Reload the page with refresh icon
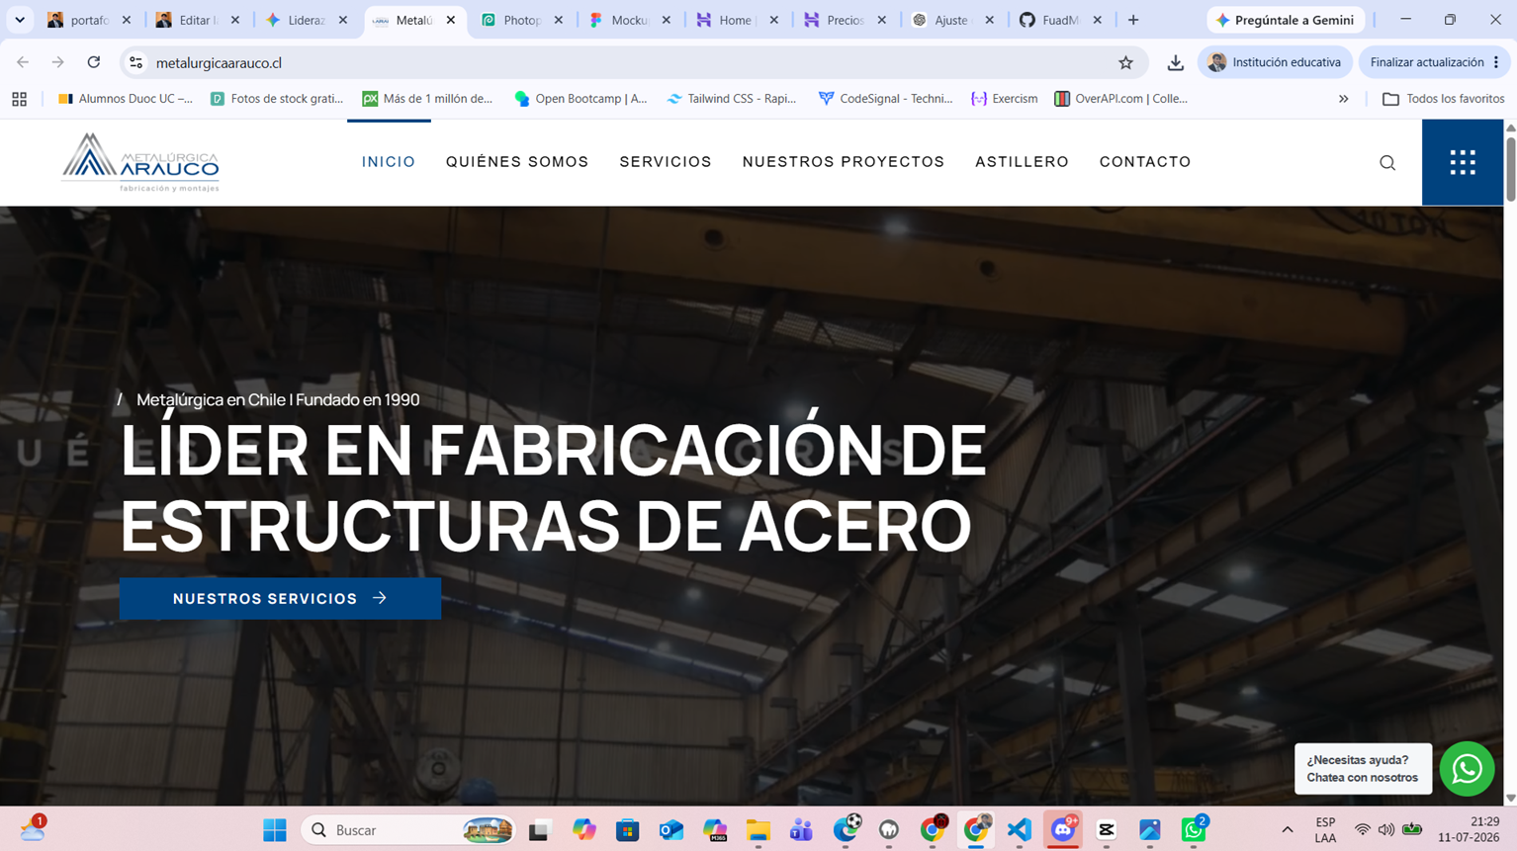1517x851 pixels. (94, 62)
